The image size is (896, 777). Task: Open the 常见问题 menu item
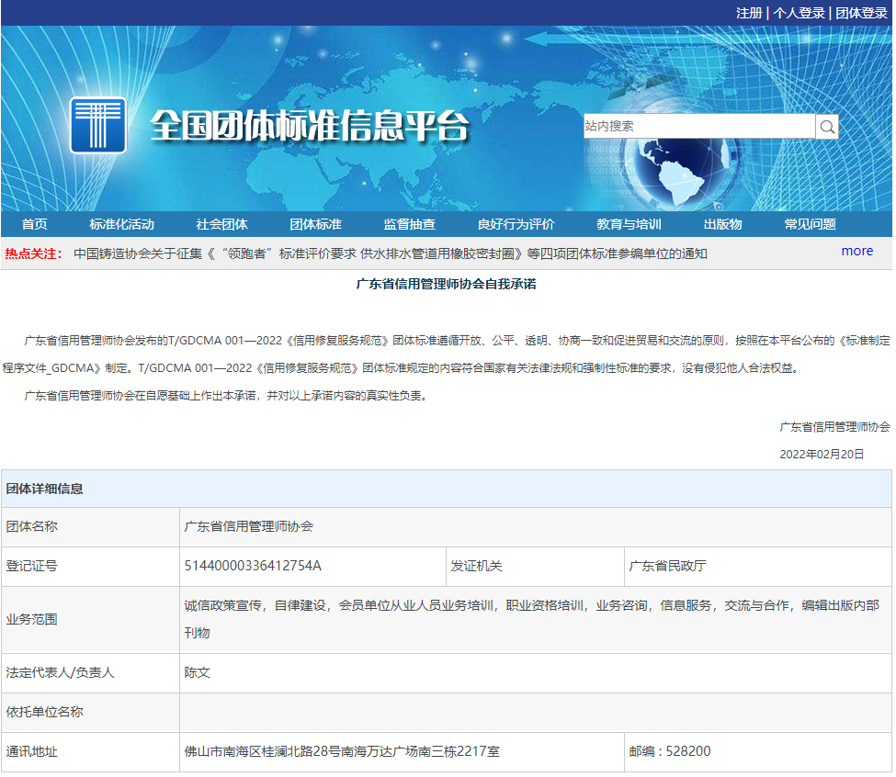(x=810, y=225)
